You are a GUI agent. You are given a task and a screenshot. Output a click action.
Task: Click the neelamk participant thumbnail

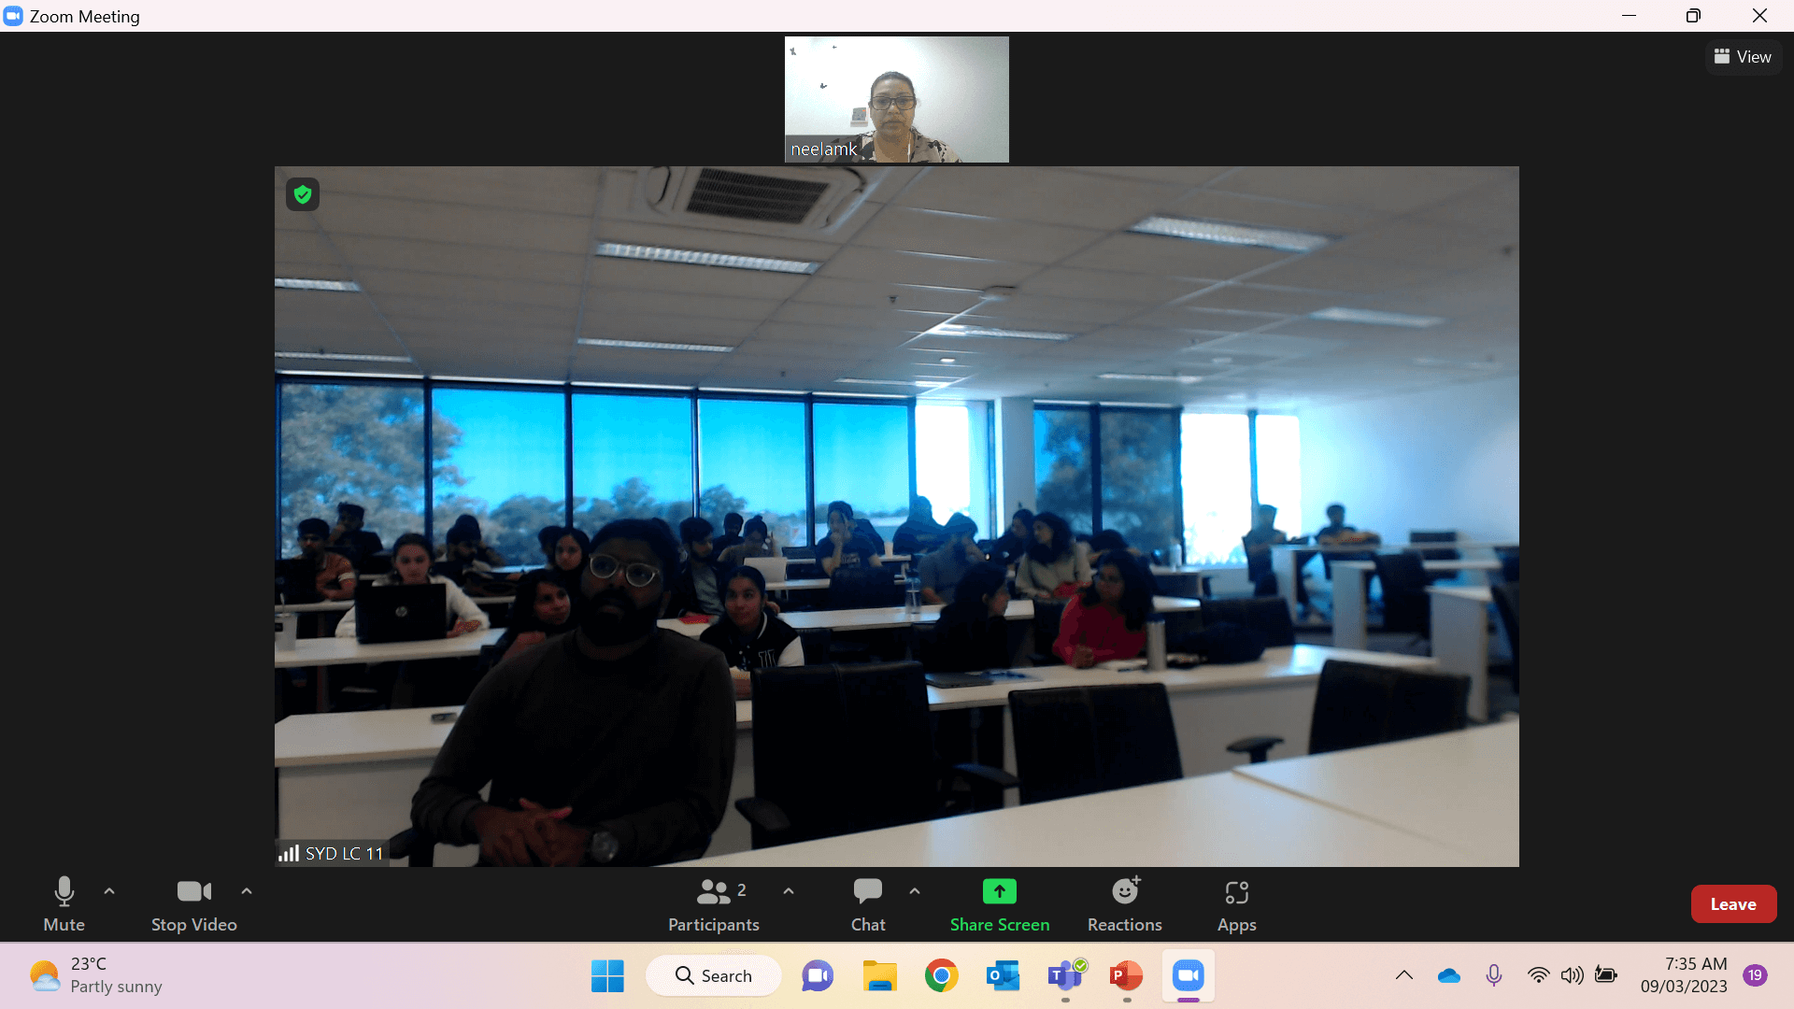point(897,98)
